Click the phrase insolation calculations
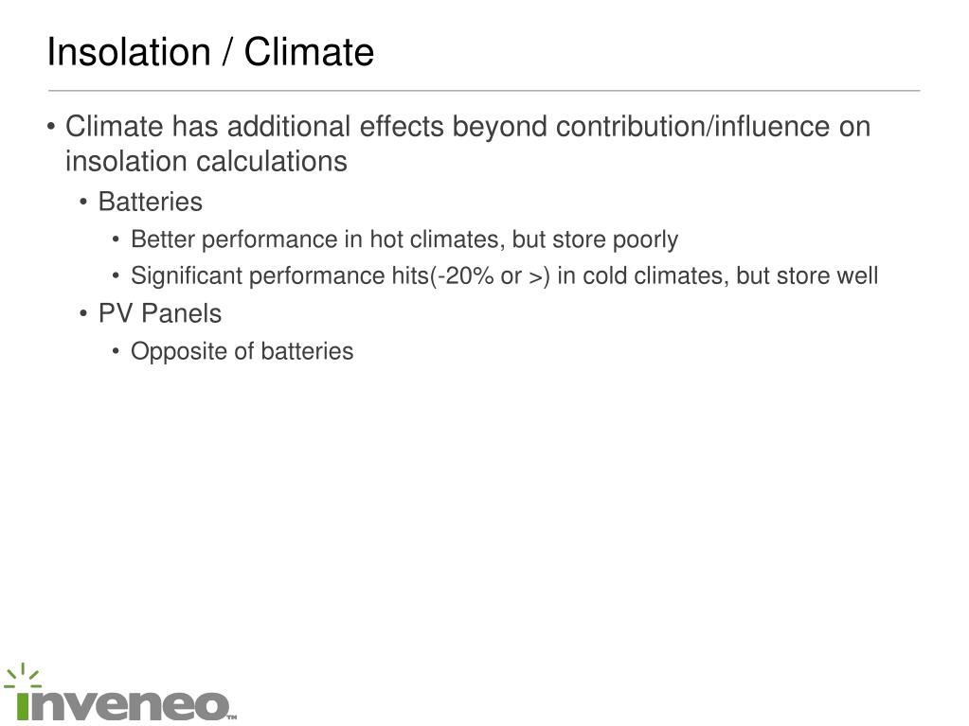This screenshot has width=969, height=726. (x=206, y=162)
